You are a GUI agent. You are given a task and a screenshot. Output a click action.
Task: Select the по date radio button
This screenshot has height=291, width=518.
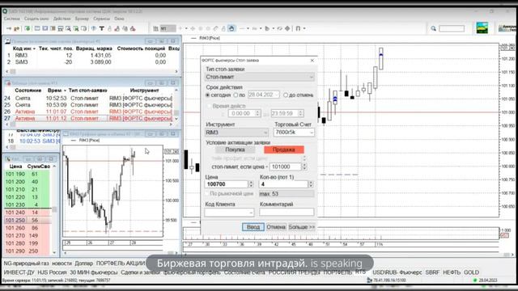tap(236, 95)
